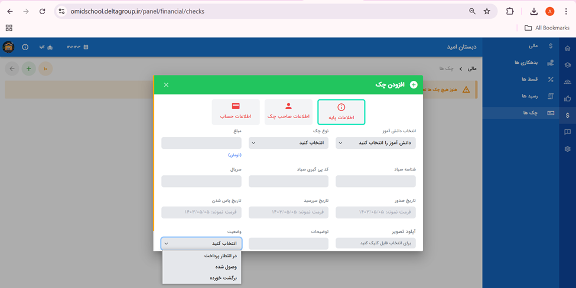Open the people group icon in rail
576x288 pixels.
568,82
